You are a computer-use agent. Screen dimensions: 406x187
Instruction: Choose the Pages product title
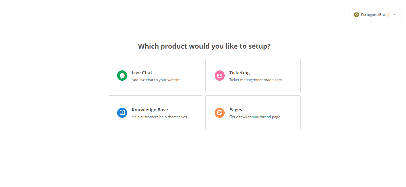pos(236,110)
